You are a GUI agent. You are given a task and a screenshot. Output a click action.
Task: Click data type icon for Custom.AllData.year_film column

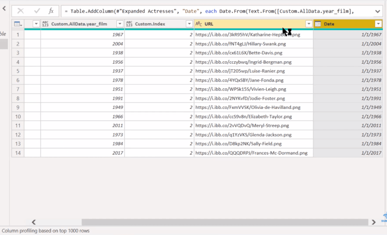point(45,24)
